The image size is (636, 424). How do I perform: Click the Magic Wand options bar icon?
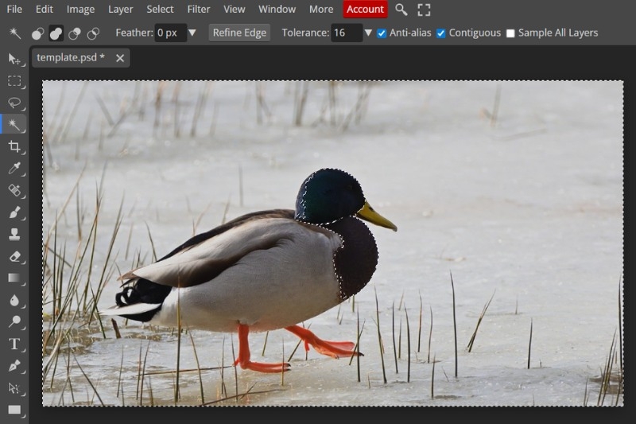coord(15,33)
